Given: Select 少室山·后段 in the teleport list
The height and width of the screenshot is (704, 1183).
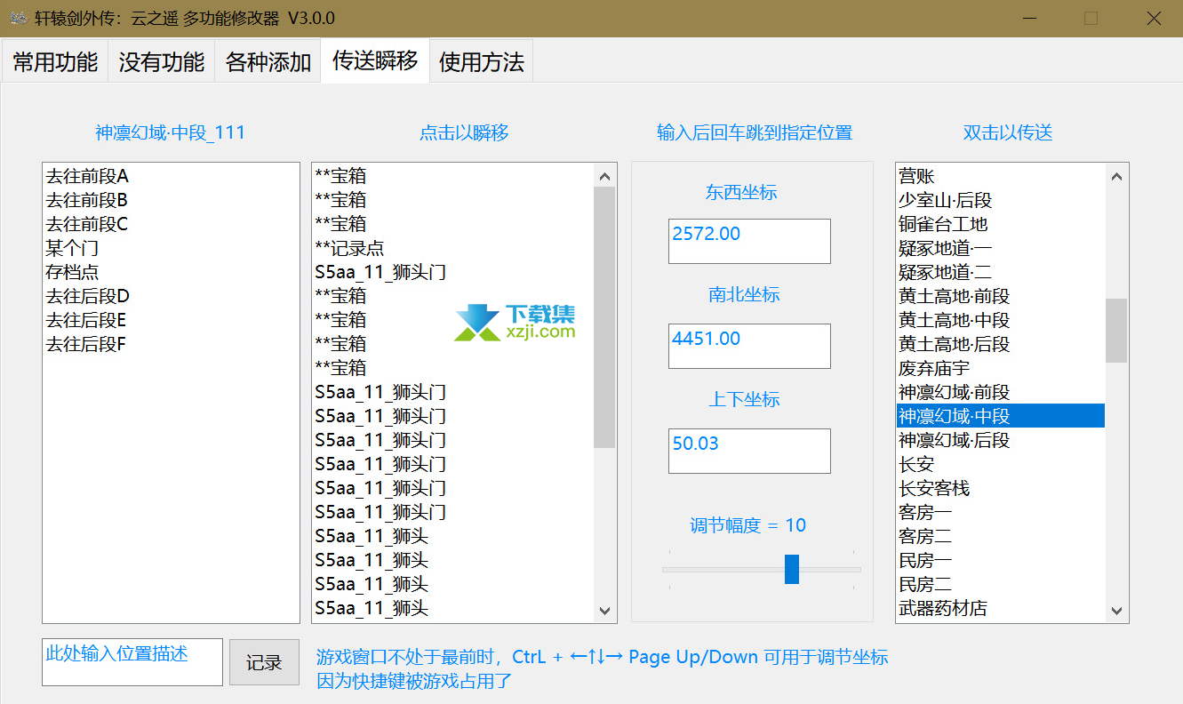Looking at the screenshot, I should [1001, 200].
